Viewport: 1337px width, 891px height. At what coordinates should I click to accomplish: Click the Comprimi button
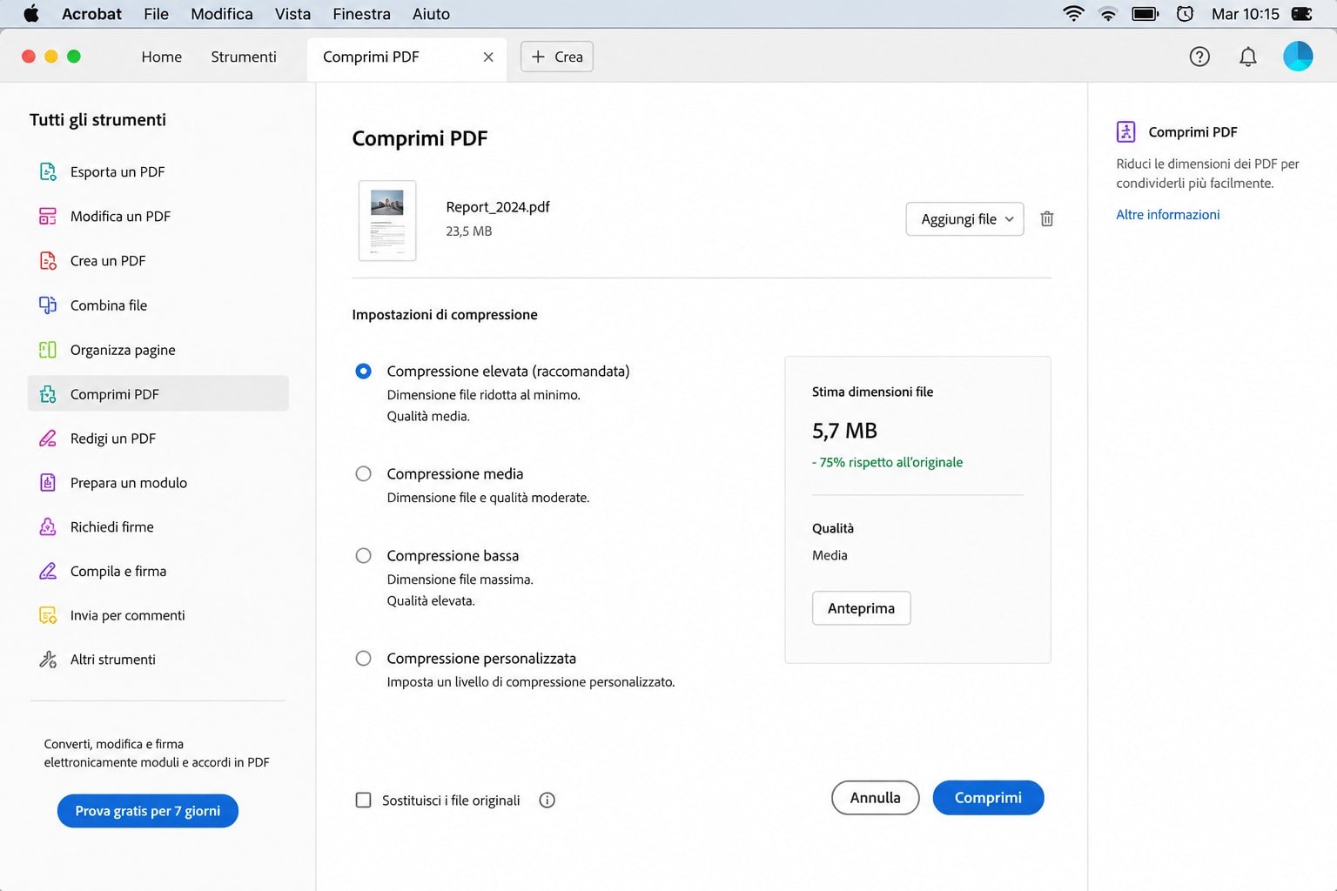pyautogui.click(x=988, y=798)
